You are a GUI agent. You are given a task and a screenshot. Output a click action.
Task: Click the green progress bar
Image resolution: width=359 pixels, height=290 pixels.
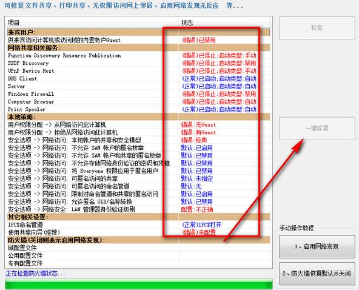(139, 285)
